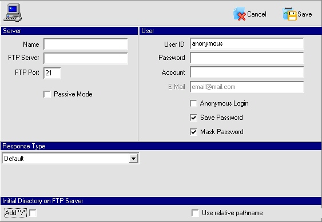
Task: Click the E-Mail field with email@mail.com
Action: point(247,87)
